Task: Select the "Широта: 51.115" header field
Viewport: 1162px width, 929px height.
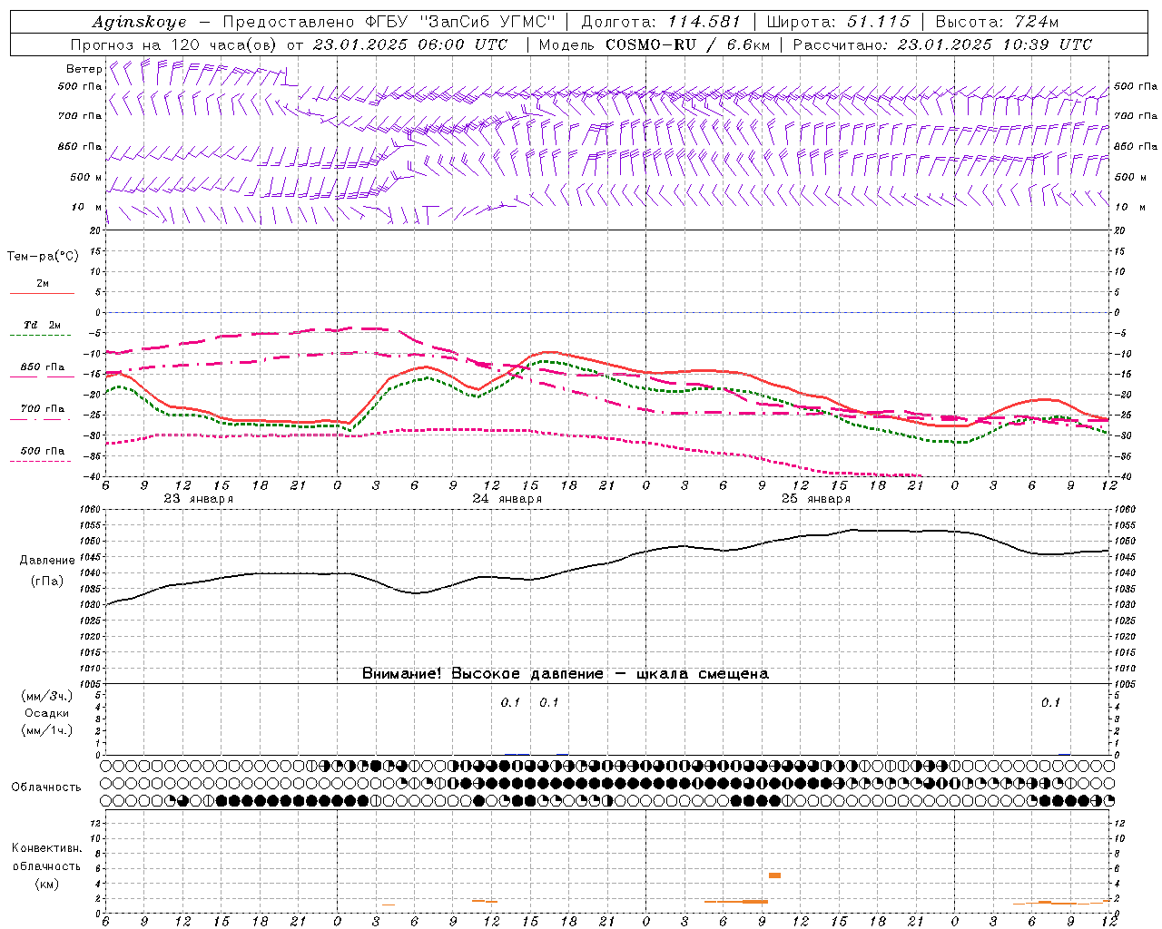Action: coord(838,22)
